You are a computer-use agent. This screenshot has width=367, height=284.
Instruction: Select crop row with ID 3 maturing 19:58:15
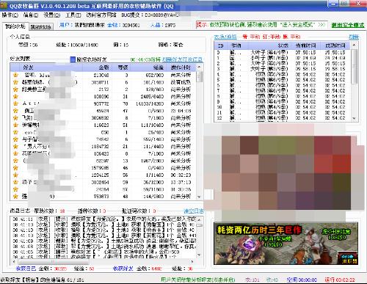pos(283,69)
